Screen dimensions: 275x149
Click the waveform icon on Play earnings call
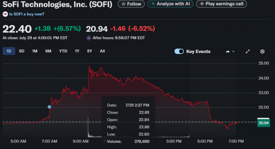[201, 4]
